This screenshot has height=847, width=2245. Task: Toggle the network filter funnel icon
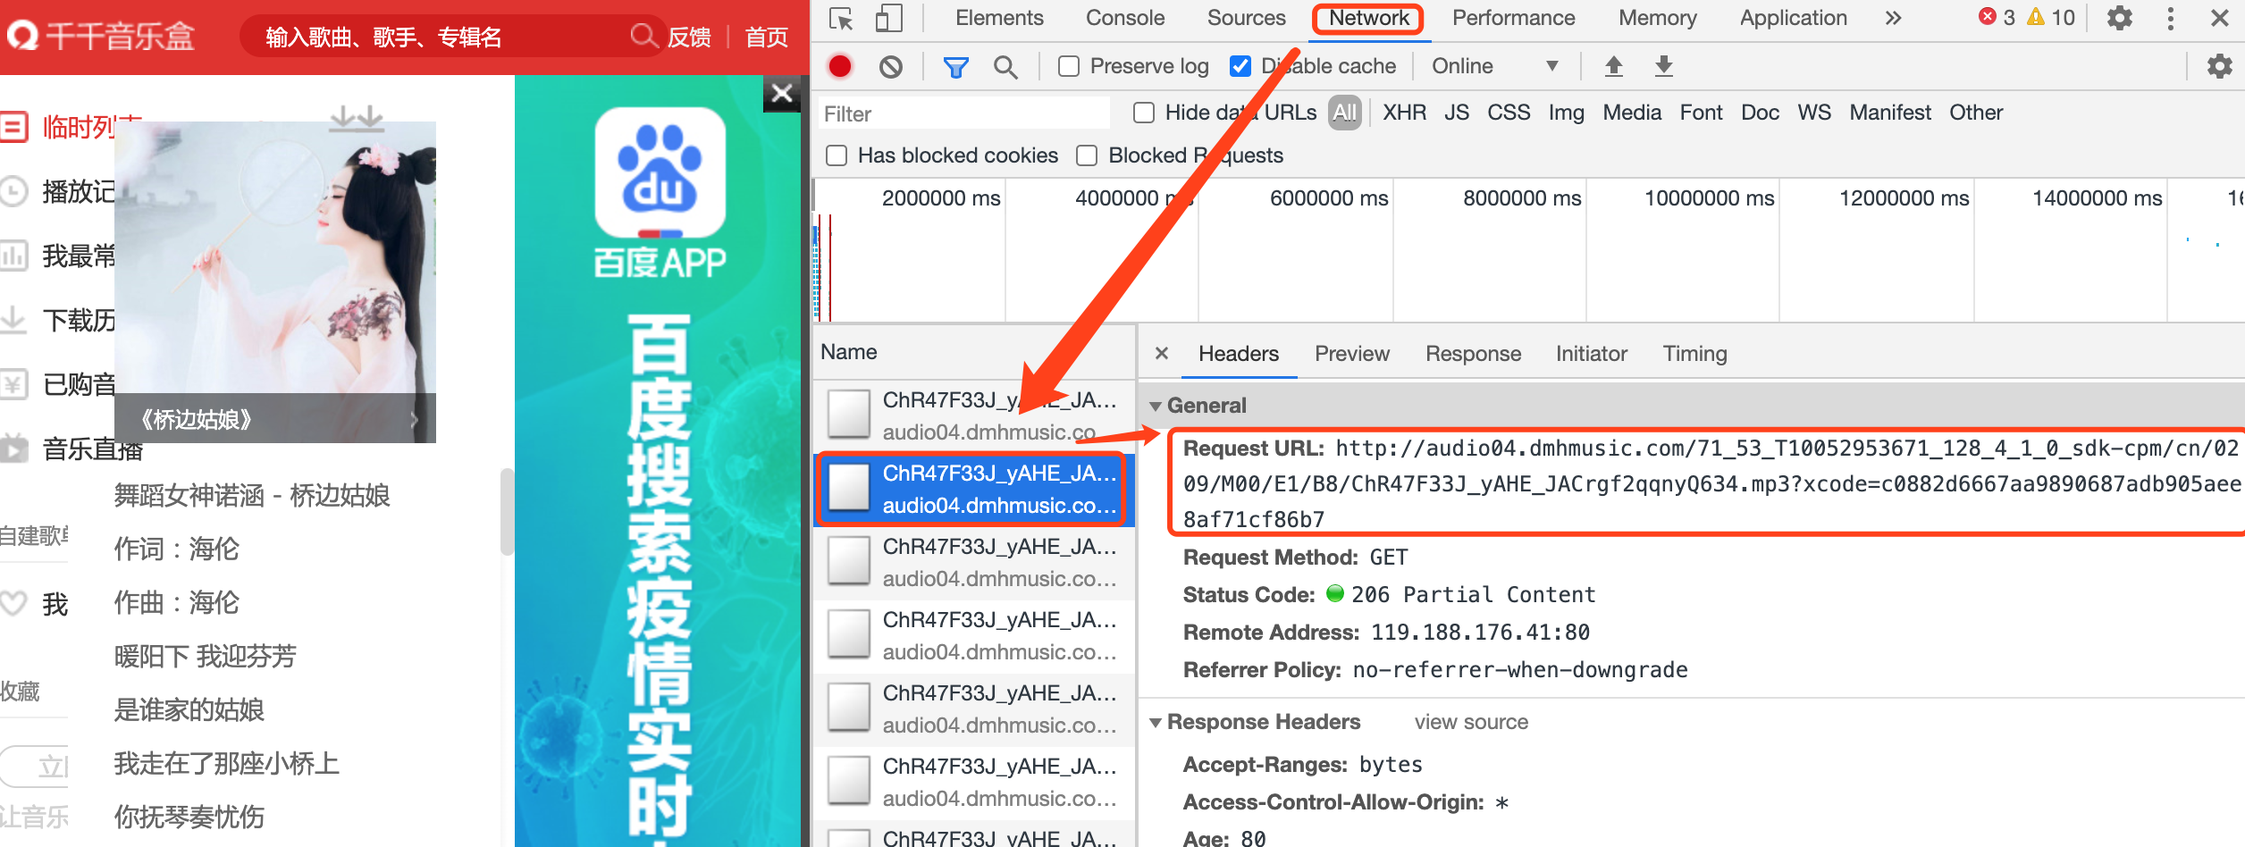click(x=956, y=67)
